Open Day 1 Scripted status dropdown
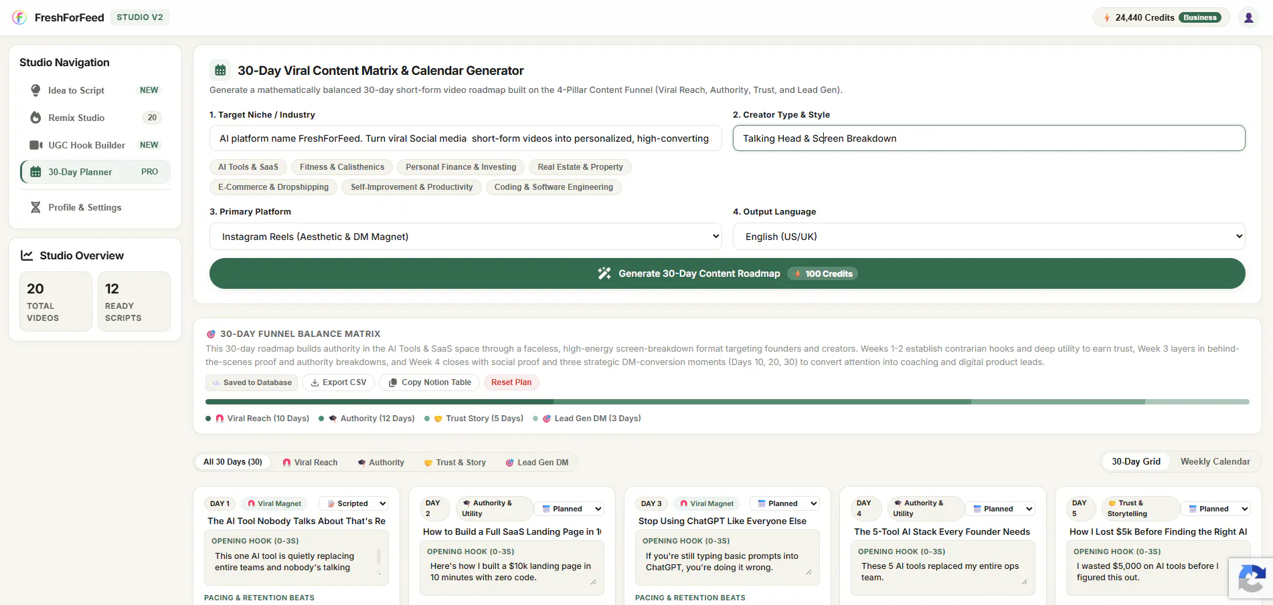 click(x=354, y=503)
